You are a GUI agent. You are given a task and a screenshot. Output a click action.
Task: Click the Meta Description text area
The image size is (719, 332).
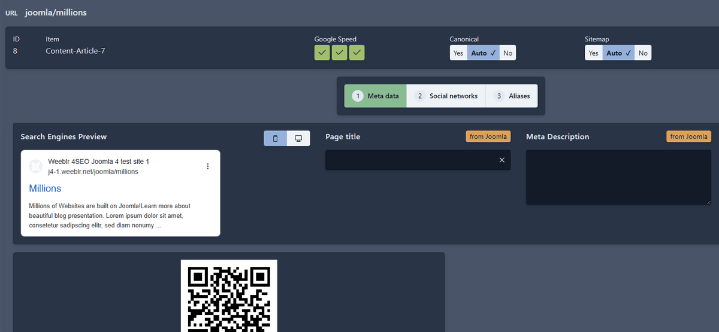[618, 177]
